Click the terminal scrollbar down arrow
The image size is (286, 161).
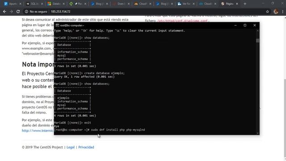[x=257, y=133]
